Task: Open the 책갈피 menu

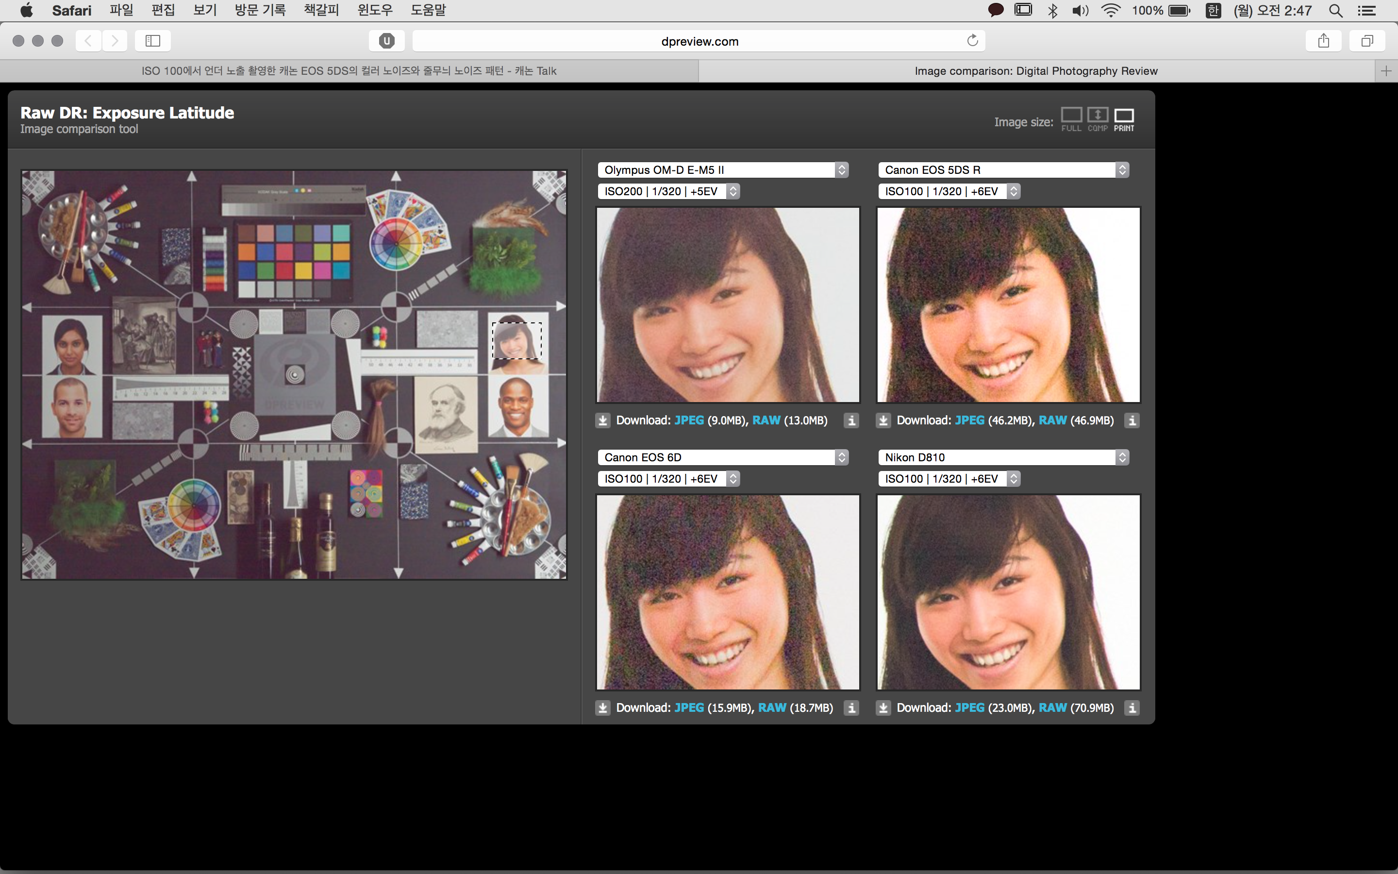Action: pos(321,10)
